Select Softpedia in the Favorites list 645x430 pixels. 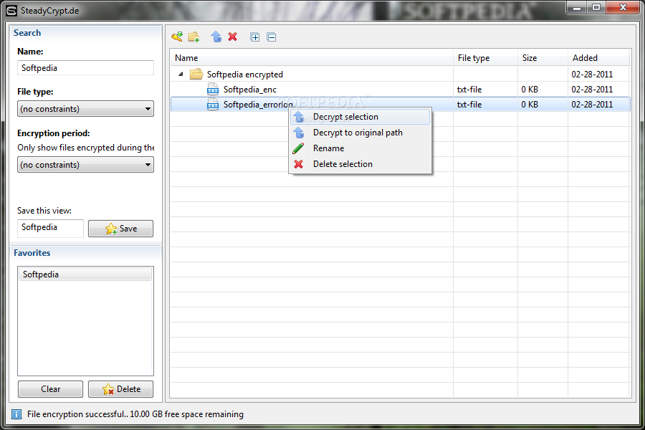pyautogui.click(x=85, y=274)
